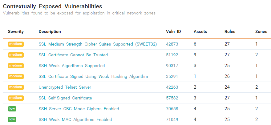This screenshot has width=271, height=125.
Task: Open Vuln ID 42873 link
Action: coord(172,44)
